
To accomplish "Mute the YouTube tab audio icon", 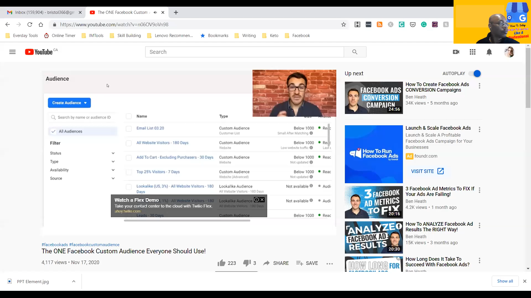I will [155, 12].
